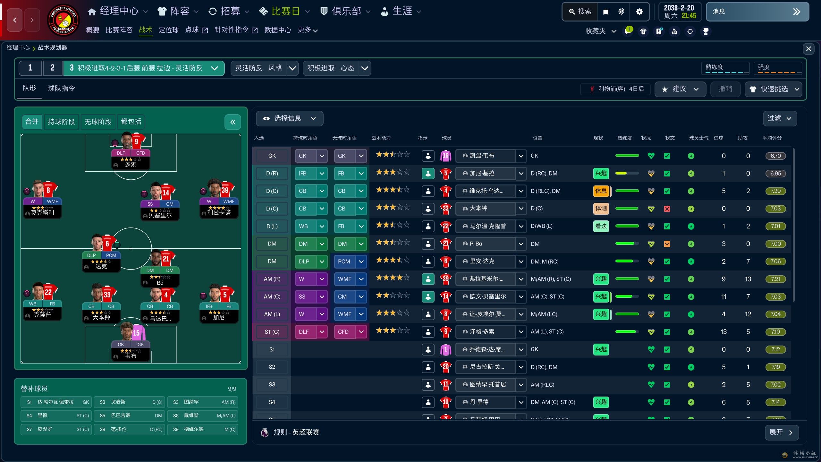
Task: Expand the 收藏夹 favorites dropdown
Action: 601,31
